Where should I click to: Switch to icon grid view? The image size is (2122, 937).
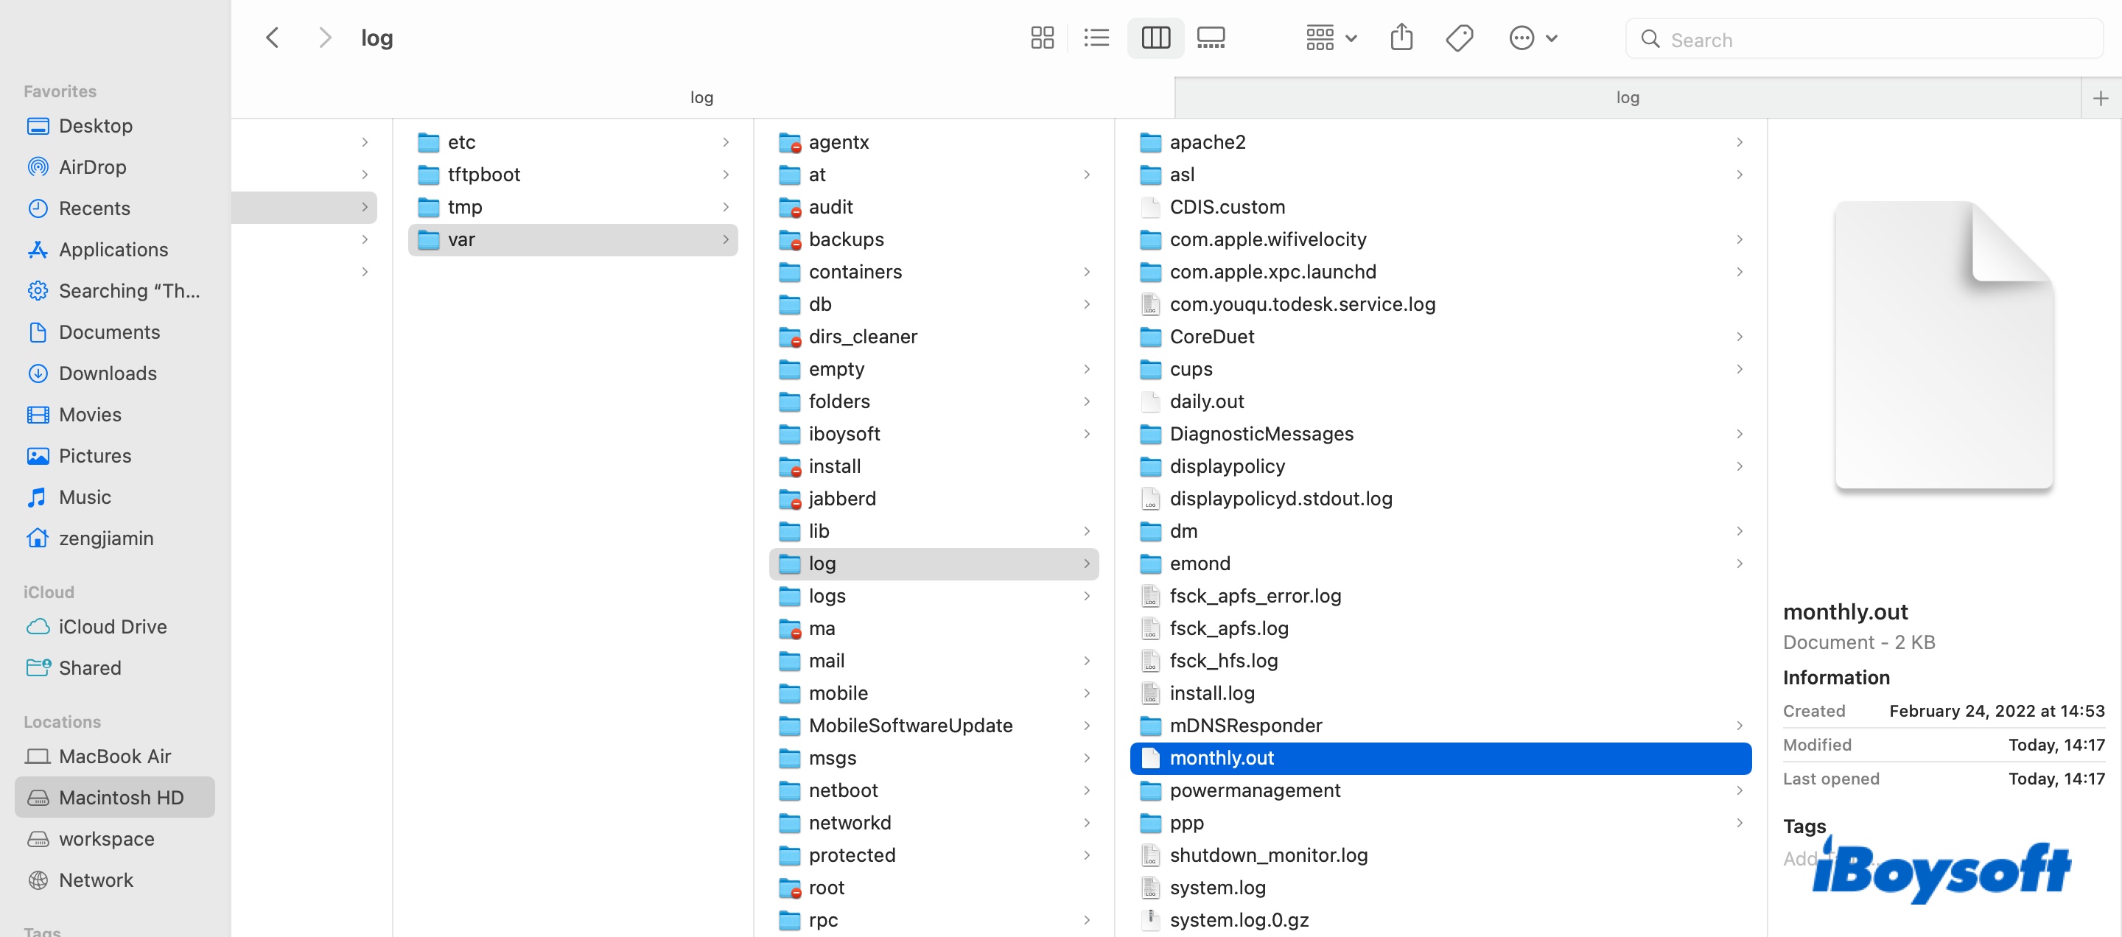[1042, 38]
